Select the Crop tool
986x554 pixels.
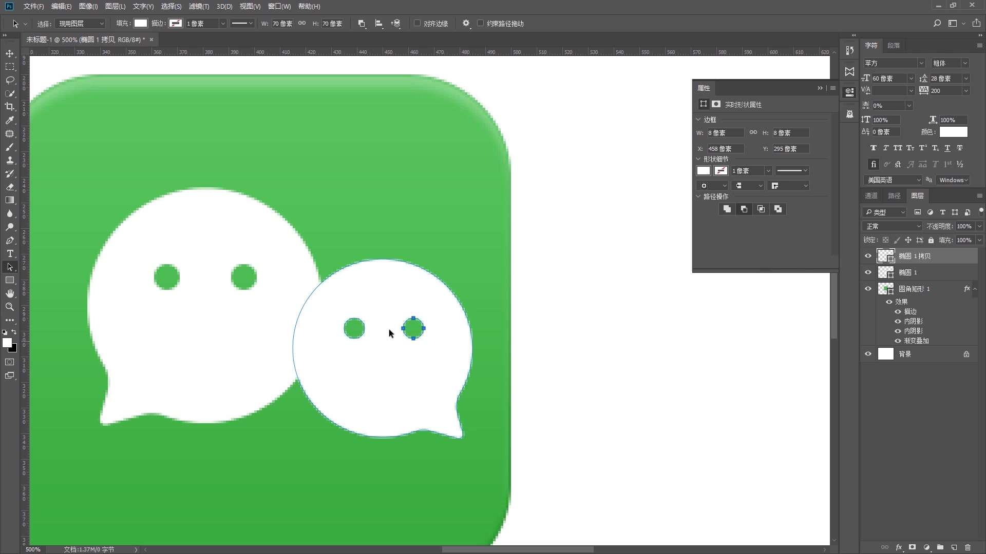click(10, 107)
